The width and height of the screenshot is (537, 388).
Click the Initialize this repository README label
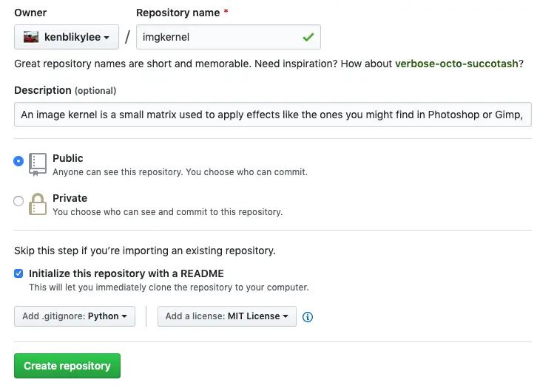pyautogui.click(x=126, y=273)
